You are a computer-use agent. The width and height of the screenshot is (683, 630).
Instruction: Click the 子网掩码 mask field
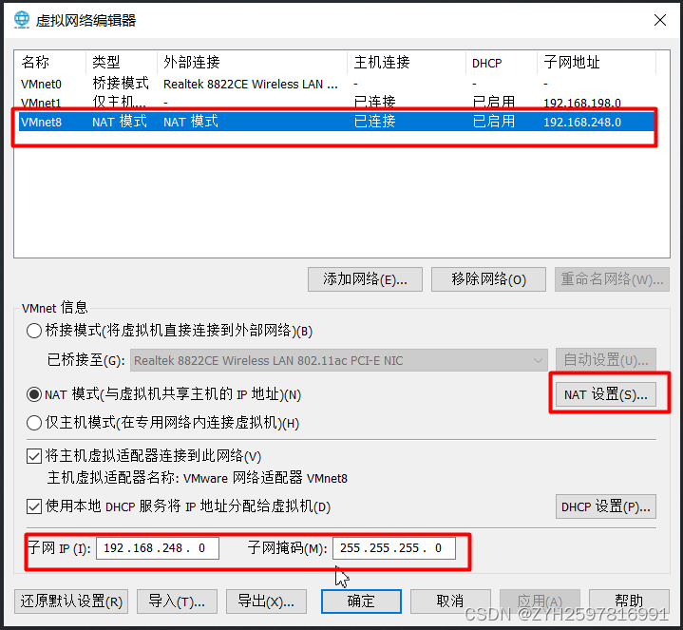click(394, 548)
